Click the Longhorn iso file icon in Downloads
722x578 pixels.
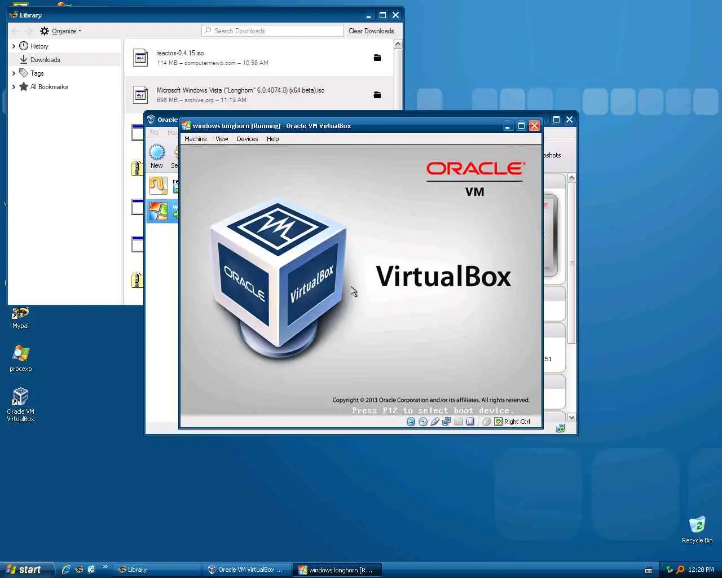[140, 95]
